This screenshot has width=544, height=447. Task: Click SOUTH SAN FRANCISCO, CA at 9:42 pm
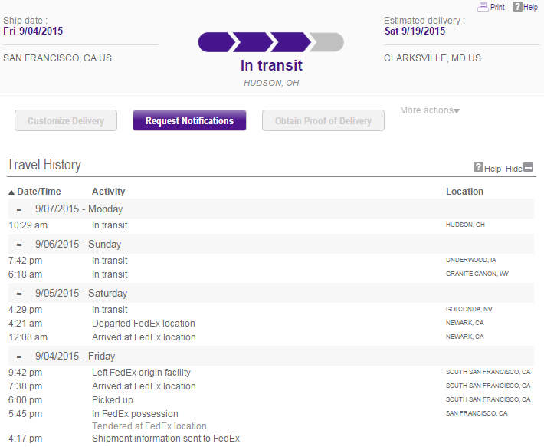[x=488, y=372]
